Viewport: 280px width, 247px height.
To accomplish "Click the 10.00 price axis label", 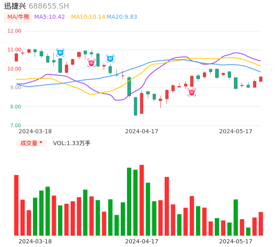I will pyautogui.click(x=14, y=69).
